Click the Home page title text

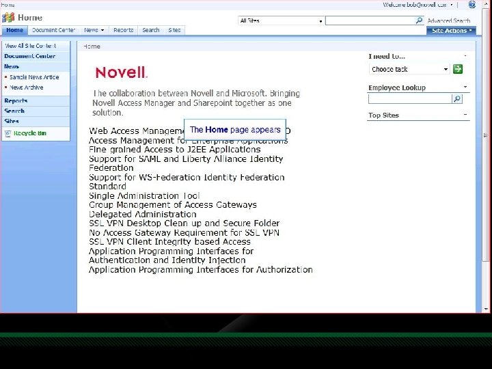point(30,18)
